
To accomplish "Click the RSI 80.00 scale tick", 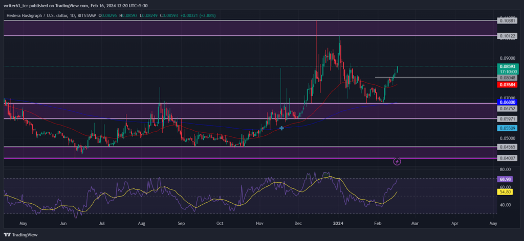I will tap(505, 170).
